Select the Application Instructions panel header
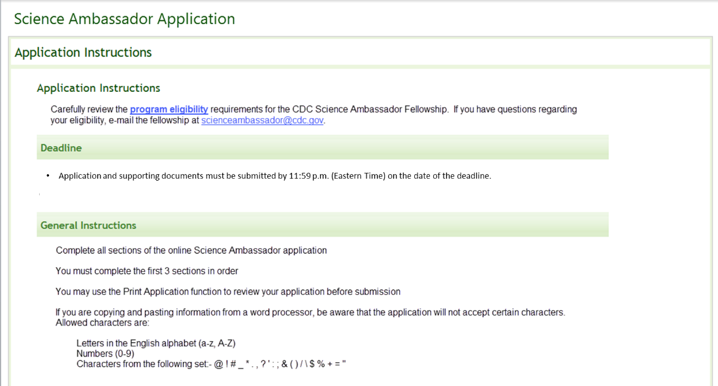Viewport: 718px width, 386px height. tap(83, 53)
